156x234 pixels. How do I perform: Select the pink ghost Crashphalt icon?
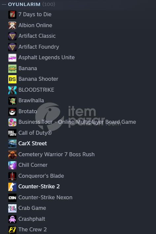pos(12,219)
